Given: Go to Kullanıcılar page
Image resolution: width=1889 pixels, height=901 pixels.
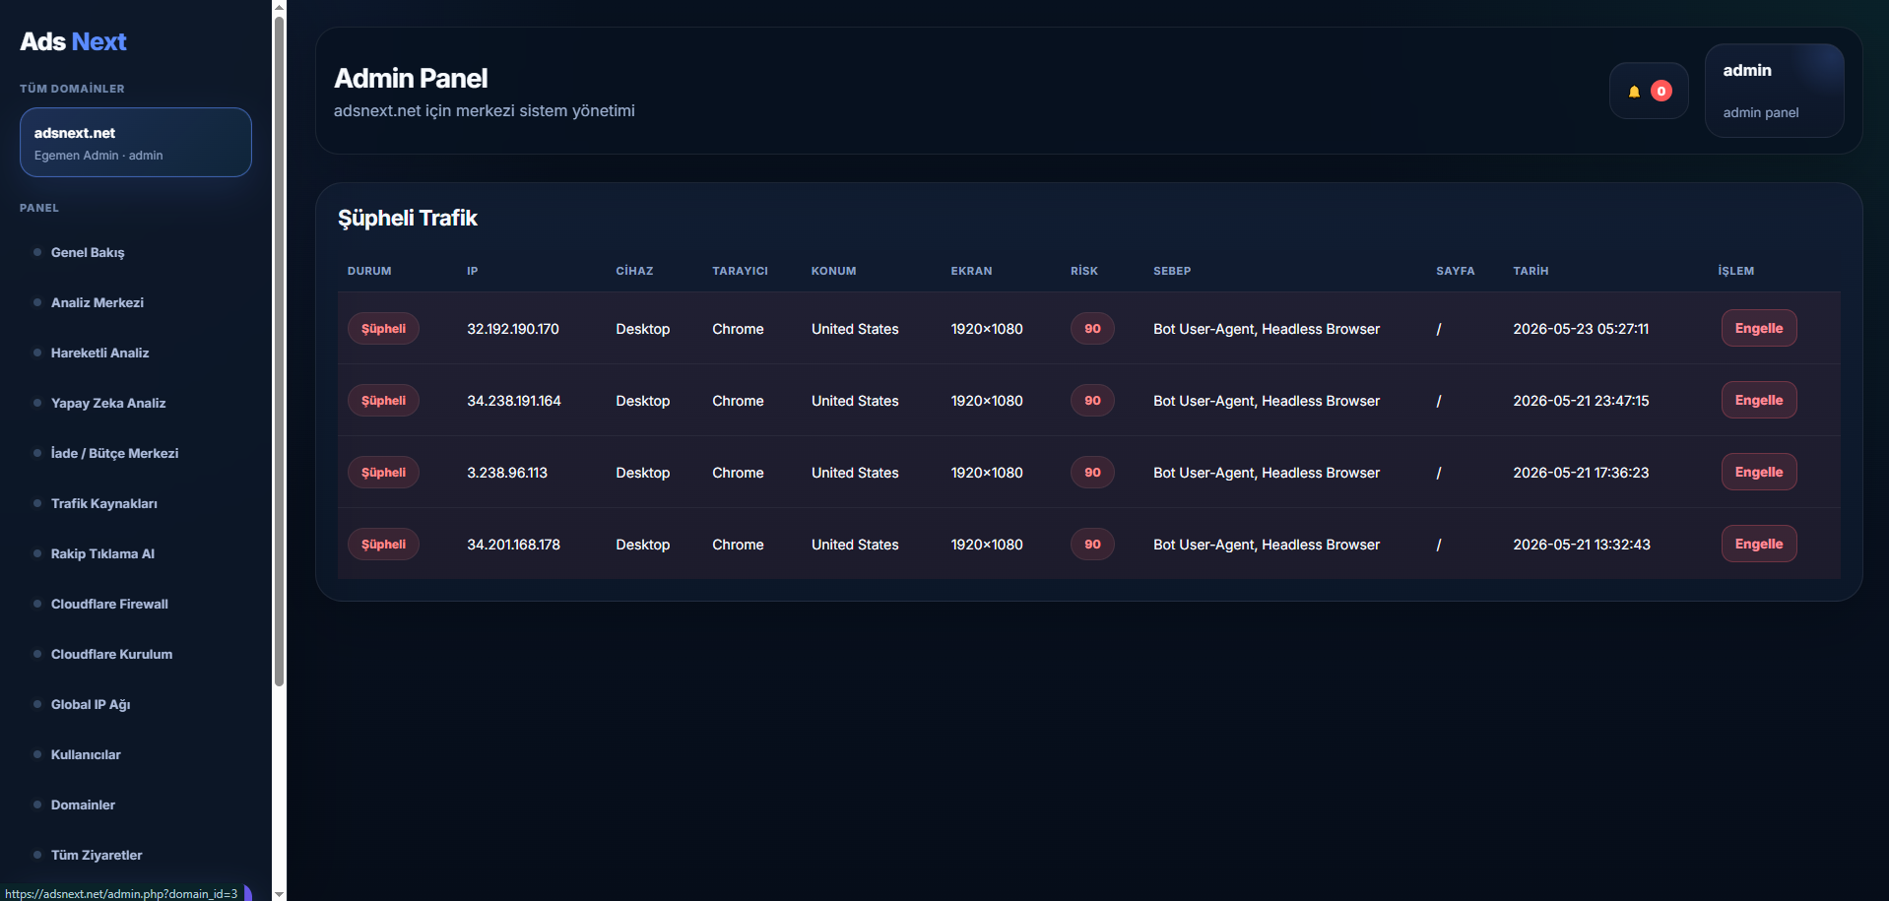Looking at the screenshot, I should click(x=86, y=754).
